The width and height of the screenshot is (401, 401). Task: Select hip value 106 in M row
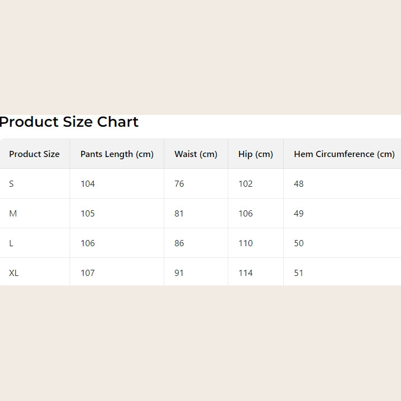click(245, 214)
